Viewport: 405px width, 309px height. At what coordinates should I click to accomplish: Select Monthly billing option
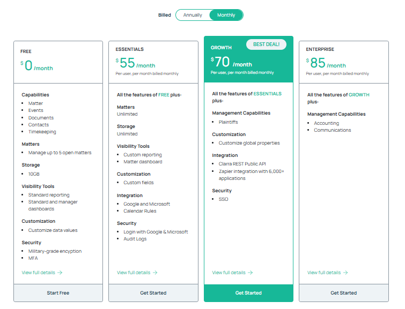pyautogui.click(x=226, y=15)
